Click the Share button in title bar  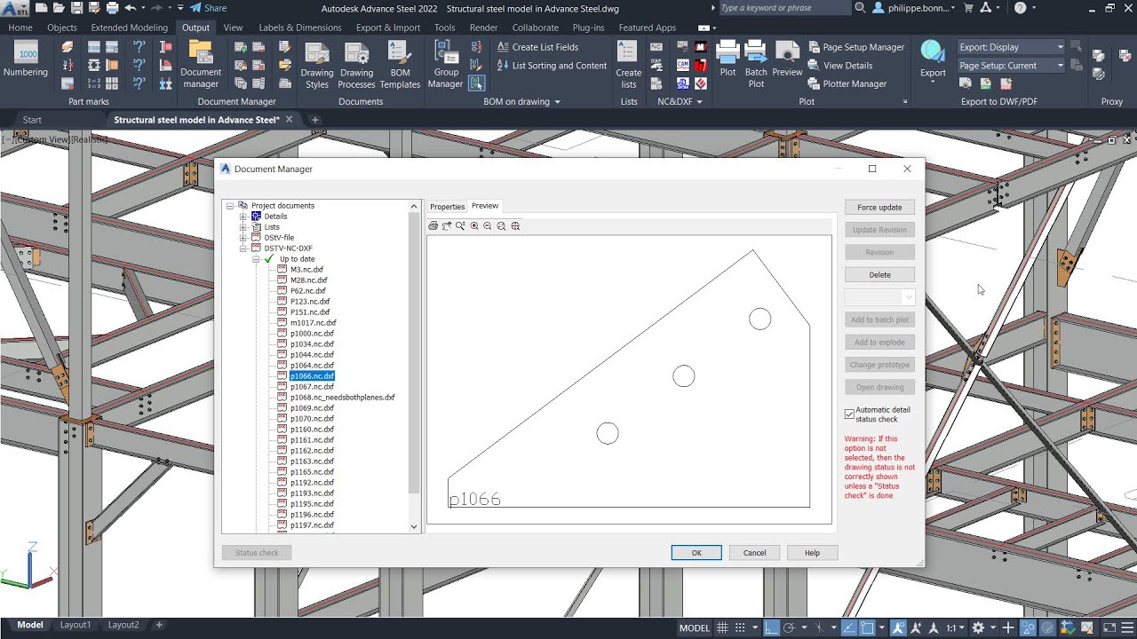pyautogui.click(x=209, y=8)
